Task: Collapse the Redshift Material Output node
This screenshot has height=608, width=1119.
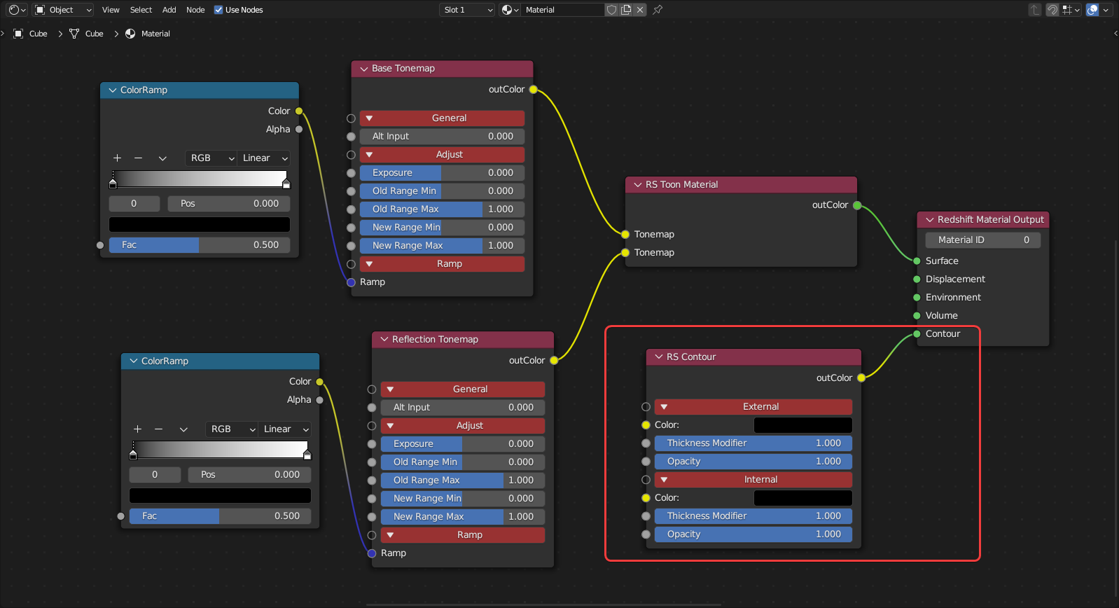Action: coord(929,220)
